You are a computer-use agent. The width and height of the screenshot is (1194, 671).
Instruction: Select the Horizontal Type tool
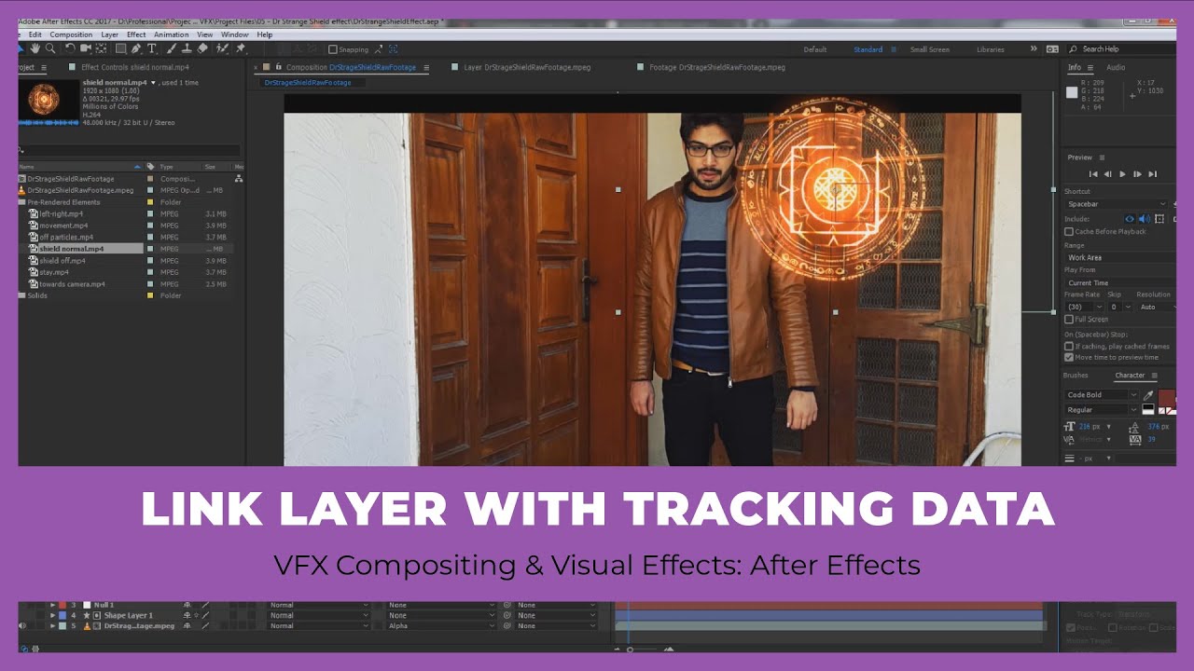tap(151, 48)
